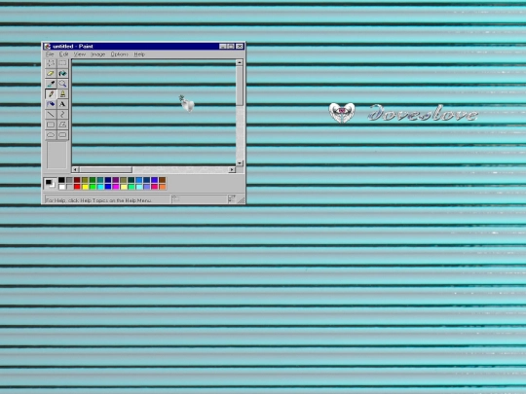The height and width of the screenshot is (394, 526).
Task: Open the File menu
Action: point(50,54)
